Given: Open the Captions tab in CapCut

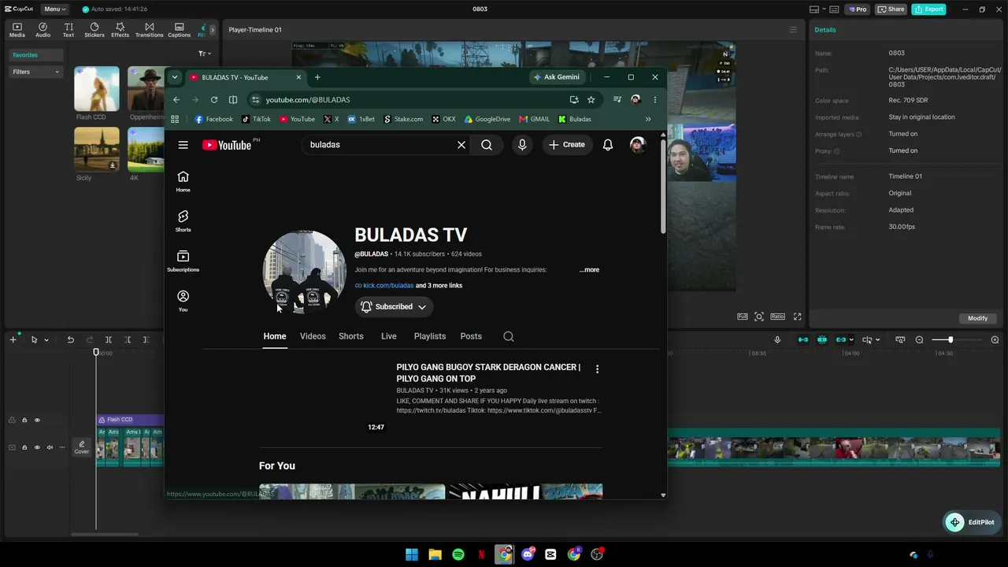Looking at the screenshot, I should pyautogui.click(x=179, y=30).
